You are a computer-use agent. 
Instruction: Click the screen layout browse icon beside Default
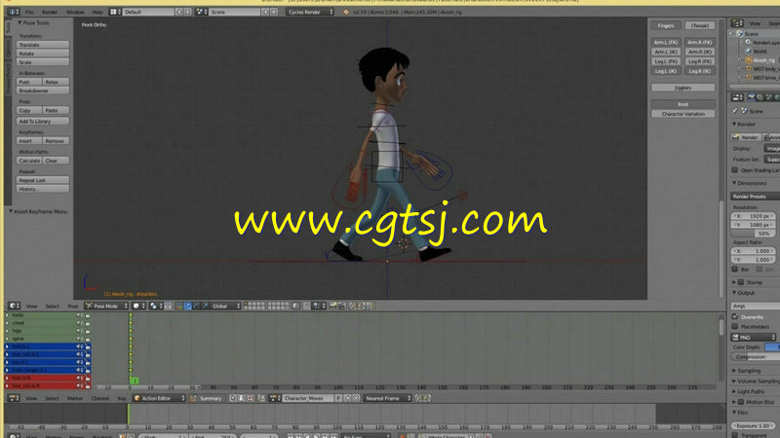[x=115, y=12]
